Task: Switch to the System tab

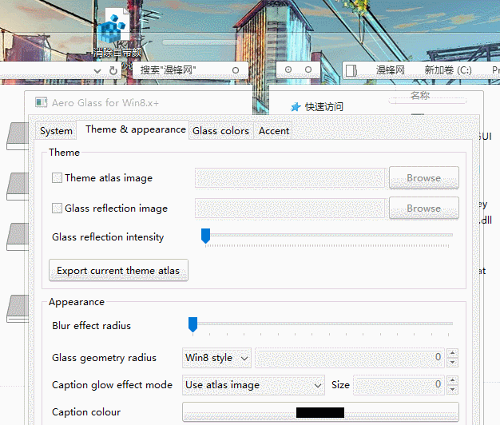Action: point(56,130)
